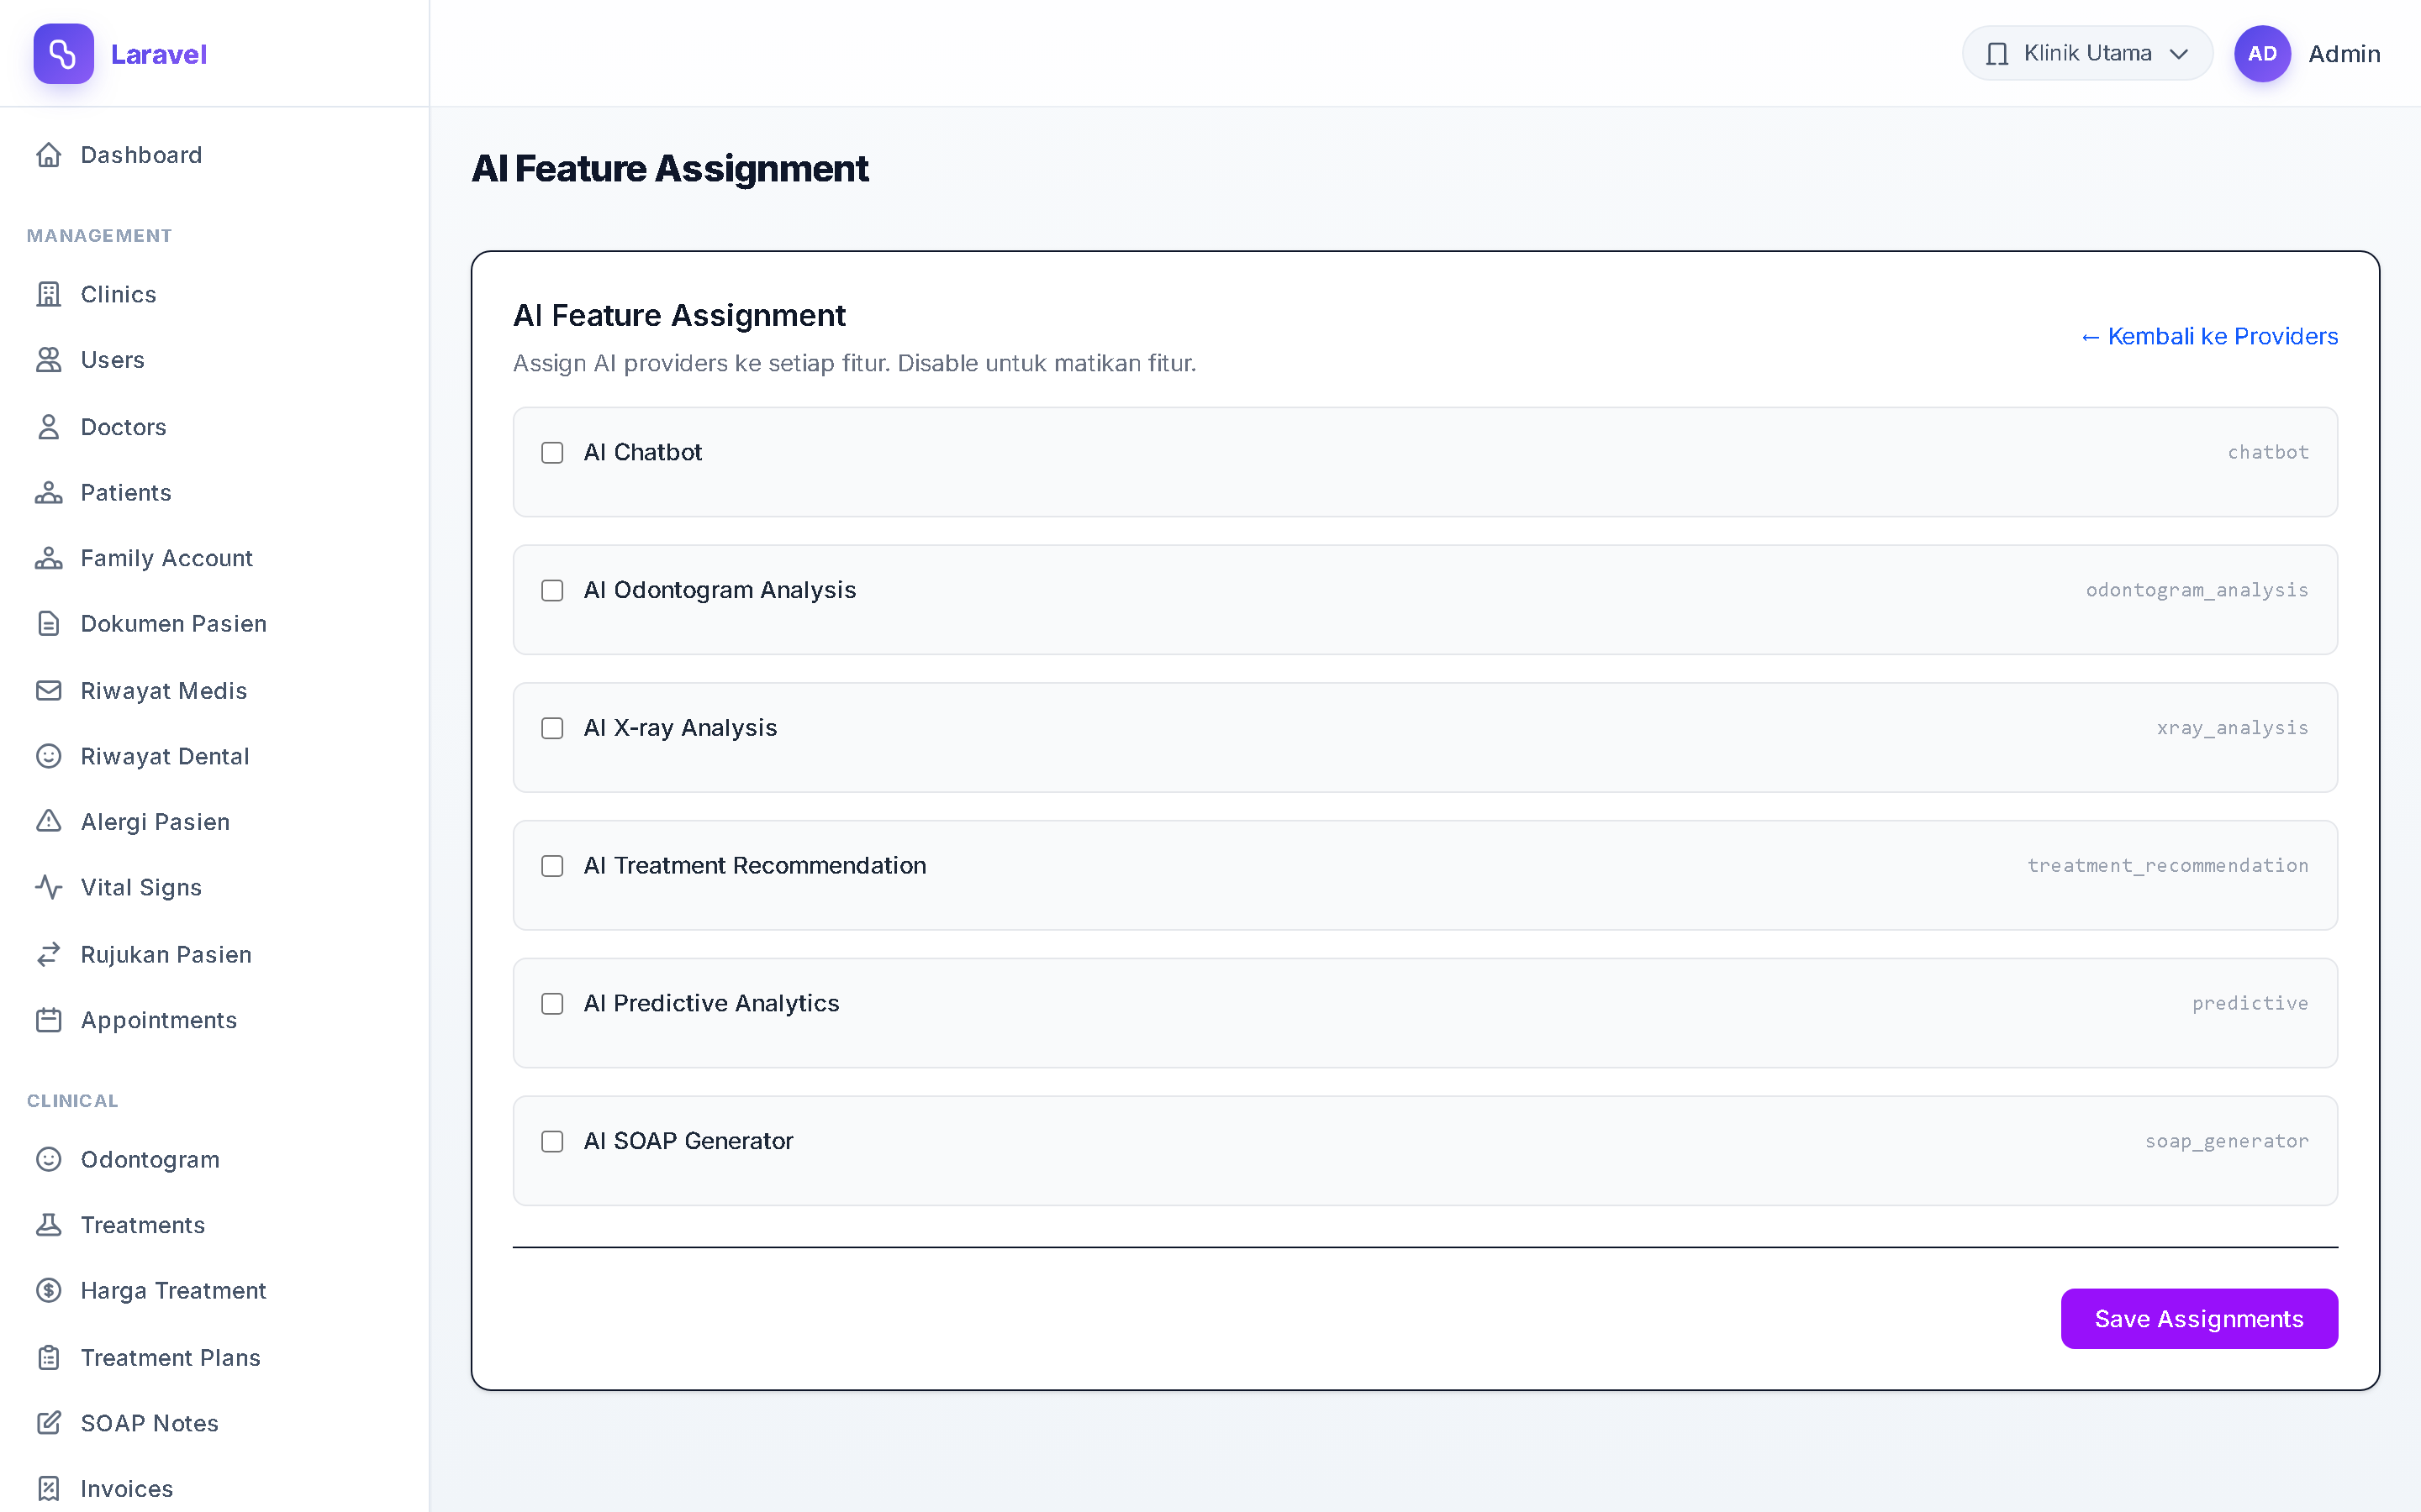Viewport: 2421px width, 1512px height.
Task: Click the Dokumen Pasien document icon
Action: tap(49, 624)
